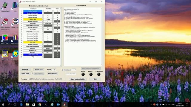This screenshot has width=191, height=107.
Task: Select the Value cell of row 8 UP-DOWN movements
Action: (57, 26)
